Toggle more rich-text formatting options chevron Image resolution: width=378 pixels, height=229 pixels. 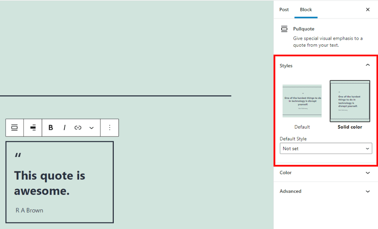tap(91, 127)
